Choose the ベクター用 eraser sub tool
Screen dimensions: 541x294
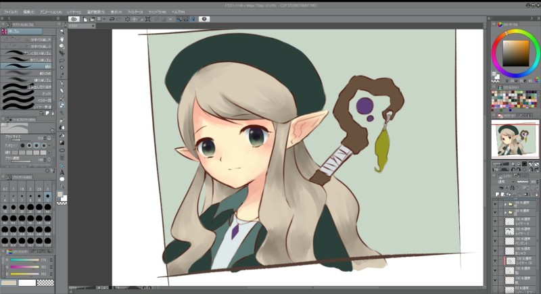click(26, 100)
